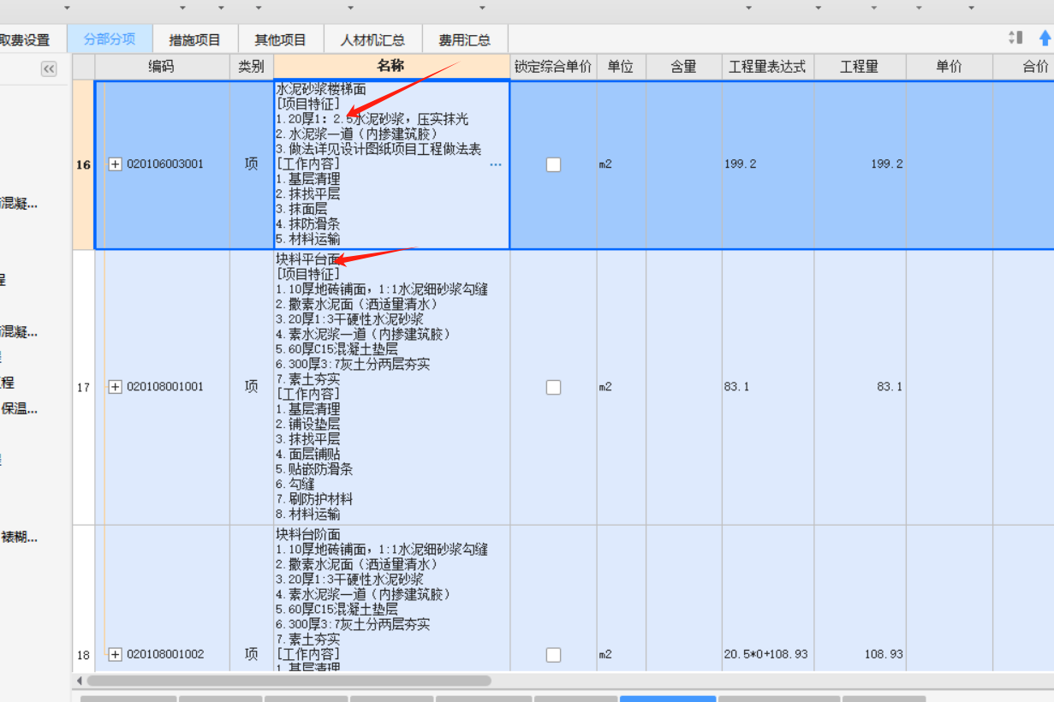This screenshot has height=702, width=1054.
Task: Expand item 020108001002 with the plus box
Action: (116, 654)
